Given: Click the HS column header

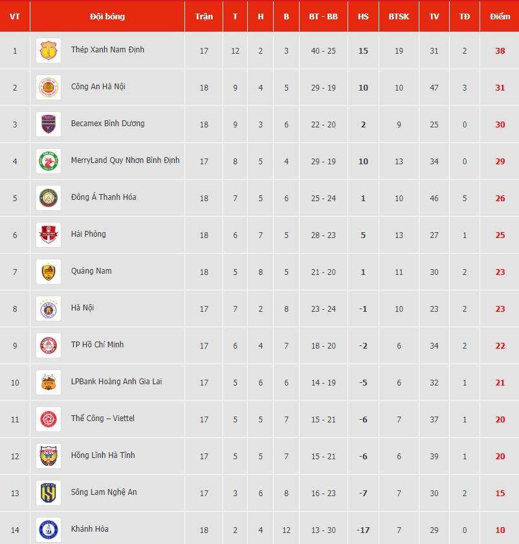Looking at the screenshot, I should click(363, 16).
